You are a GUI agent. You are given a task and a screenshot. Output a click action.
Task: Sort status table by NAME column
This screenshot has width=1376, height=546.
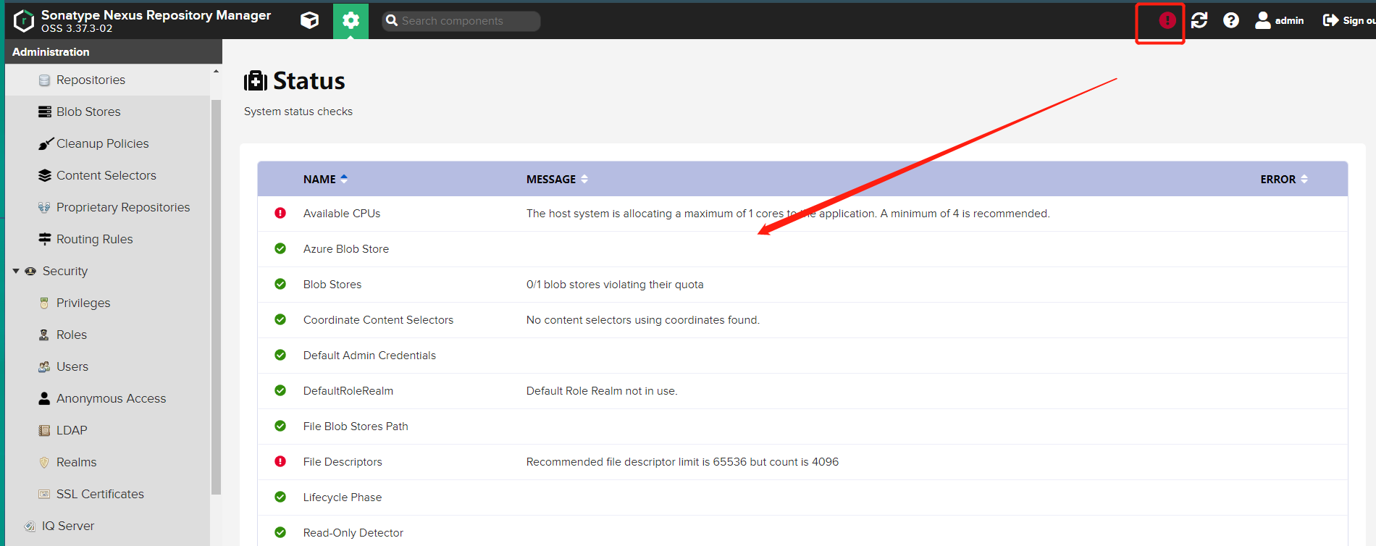pos(319,179)
